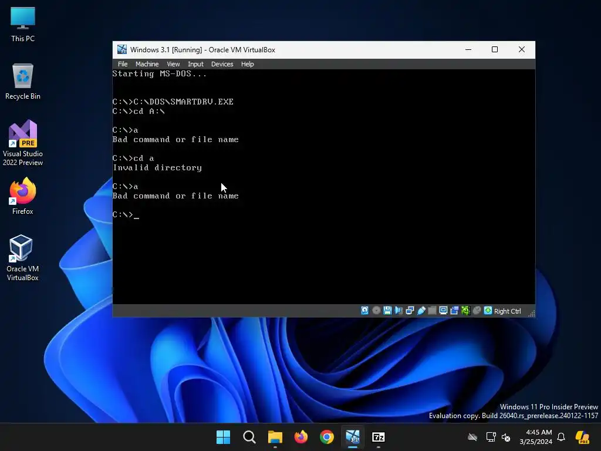Click inside the MS-DOS console screen
601x451 pixels.
coord(323,187)
